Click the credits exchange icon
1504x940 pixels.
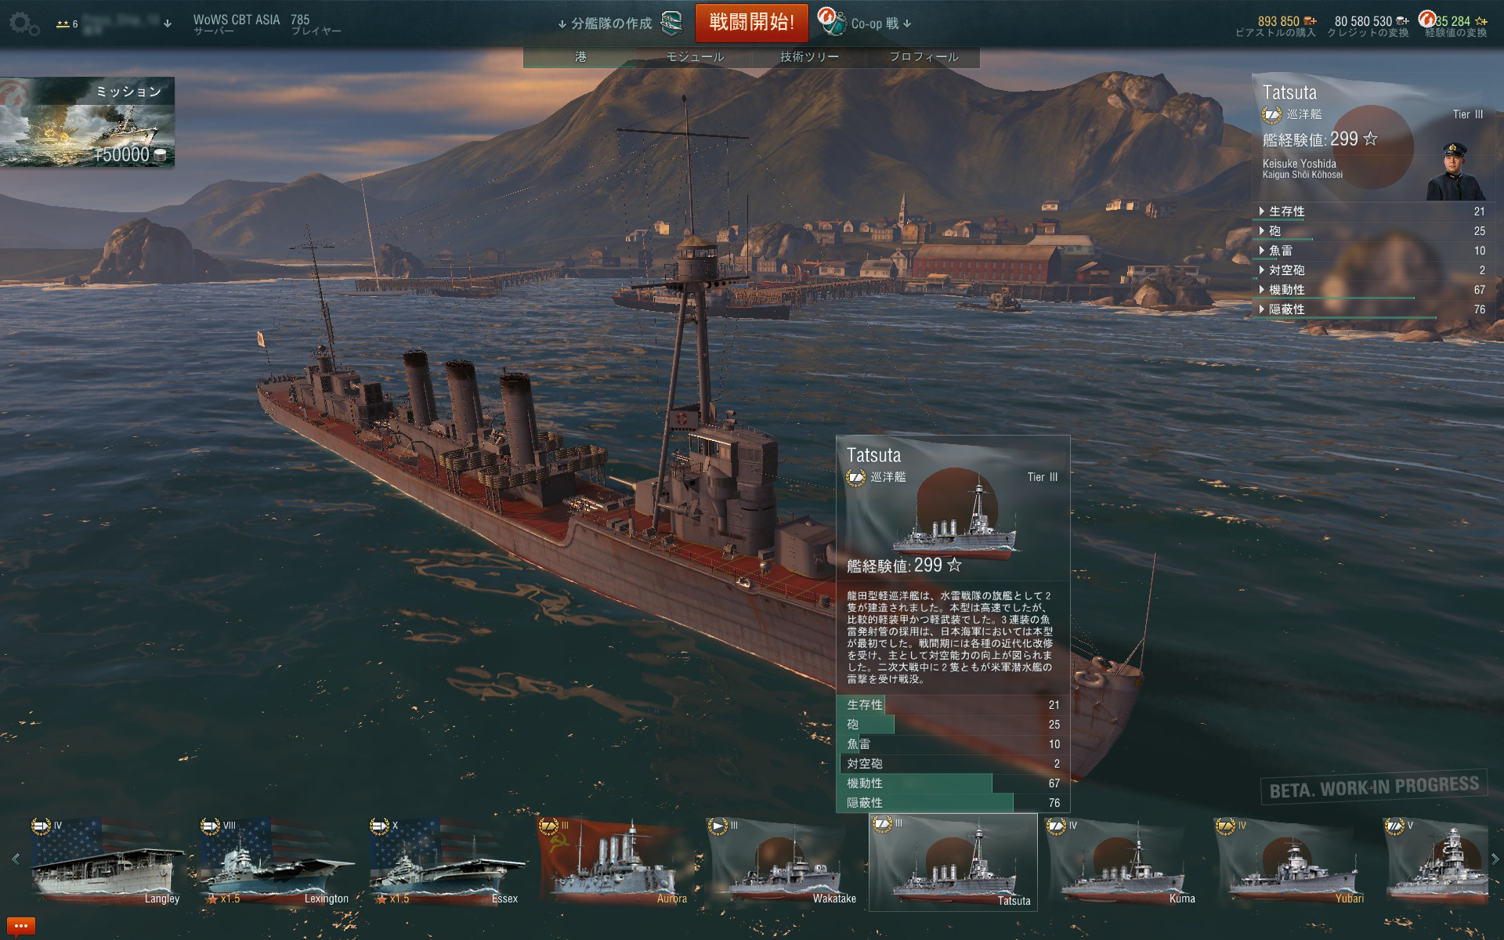click(x=1402, y=22)
